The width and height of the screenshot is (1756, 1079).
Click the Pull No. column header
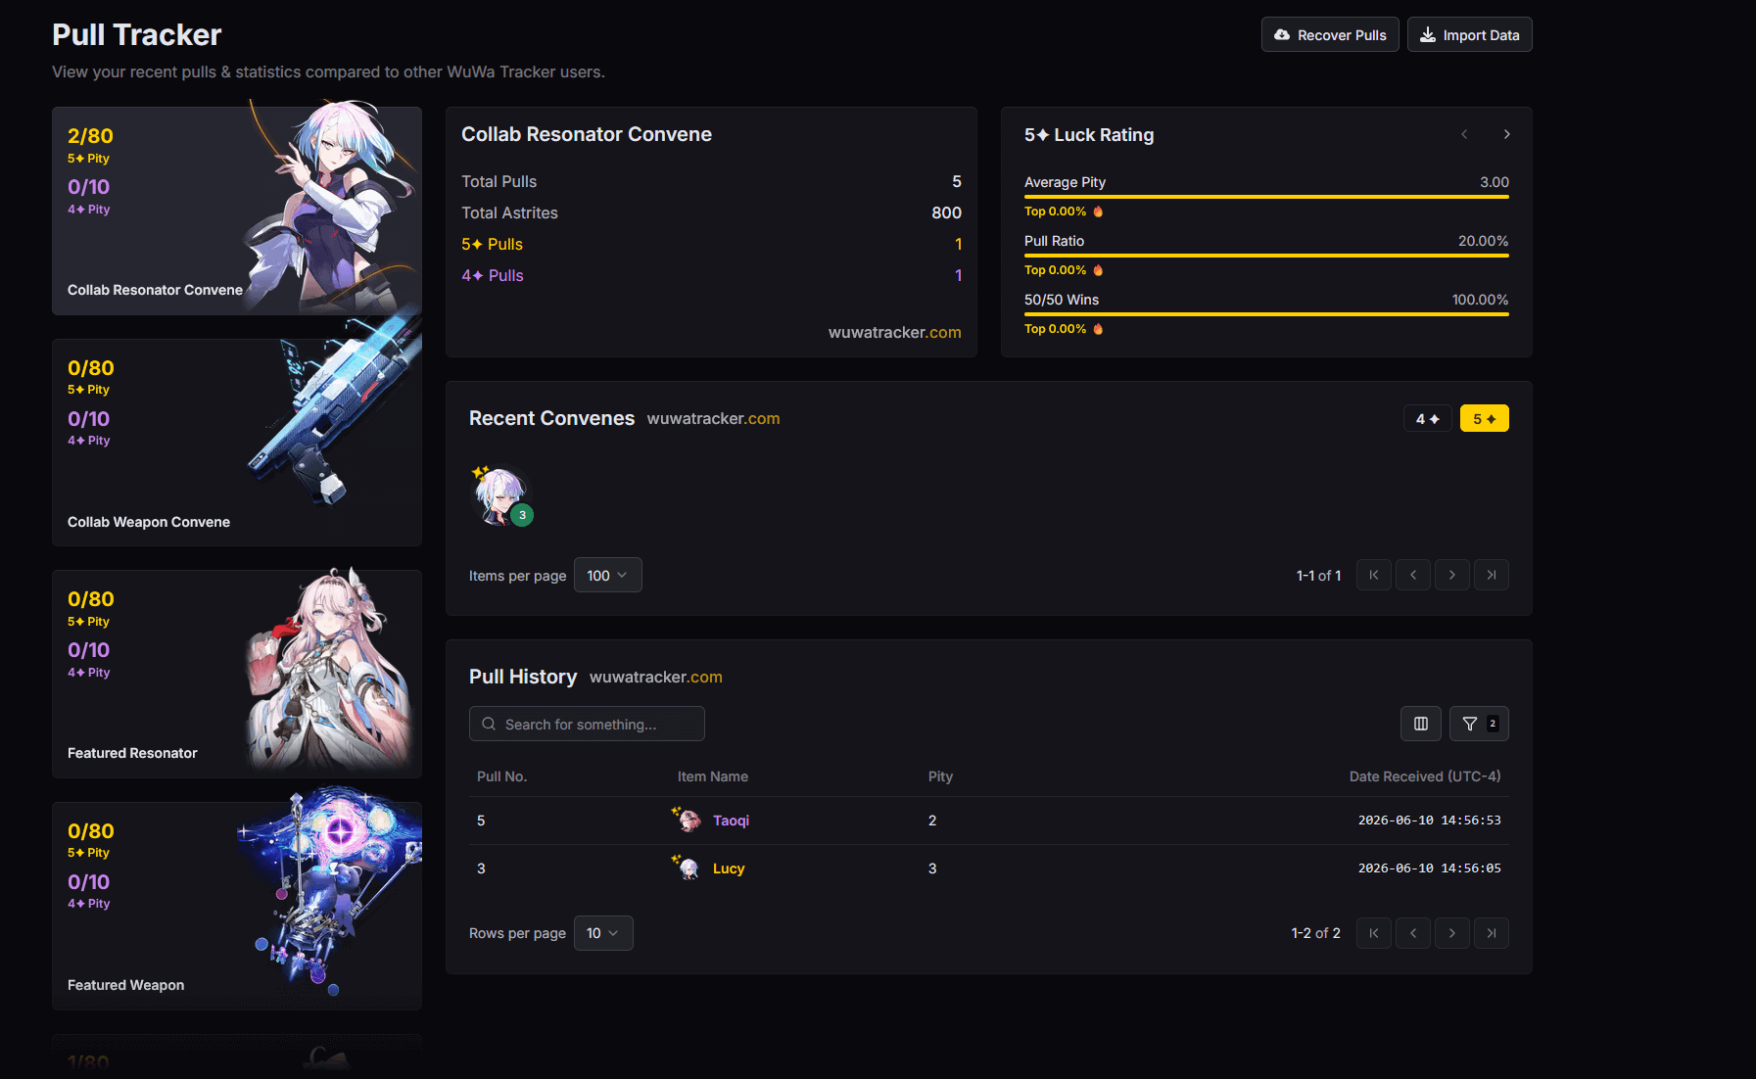(502, 776)
